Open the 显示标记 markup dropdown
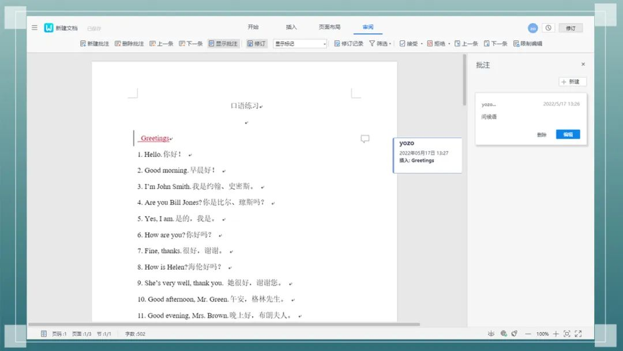The height and width of the screenshot is (351, 623). (x=299, y=43)
